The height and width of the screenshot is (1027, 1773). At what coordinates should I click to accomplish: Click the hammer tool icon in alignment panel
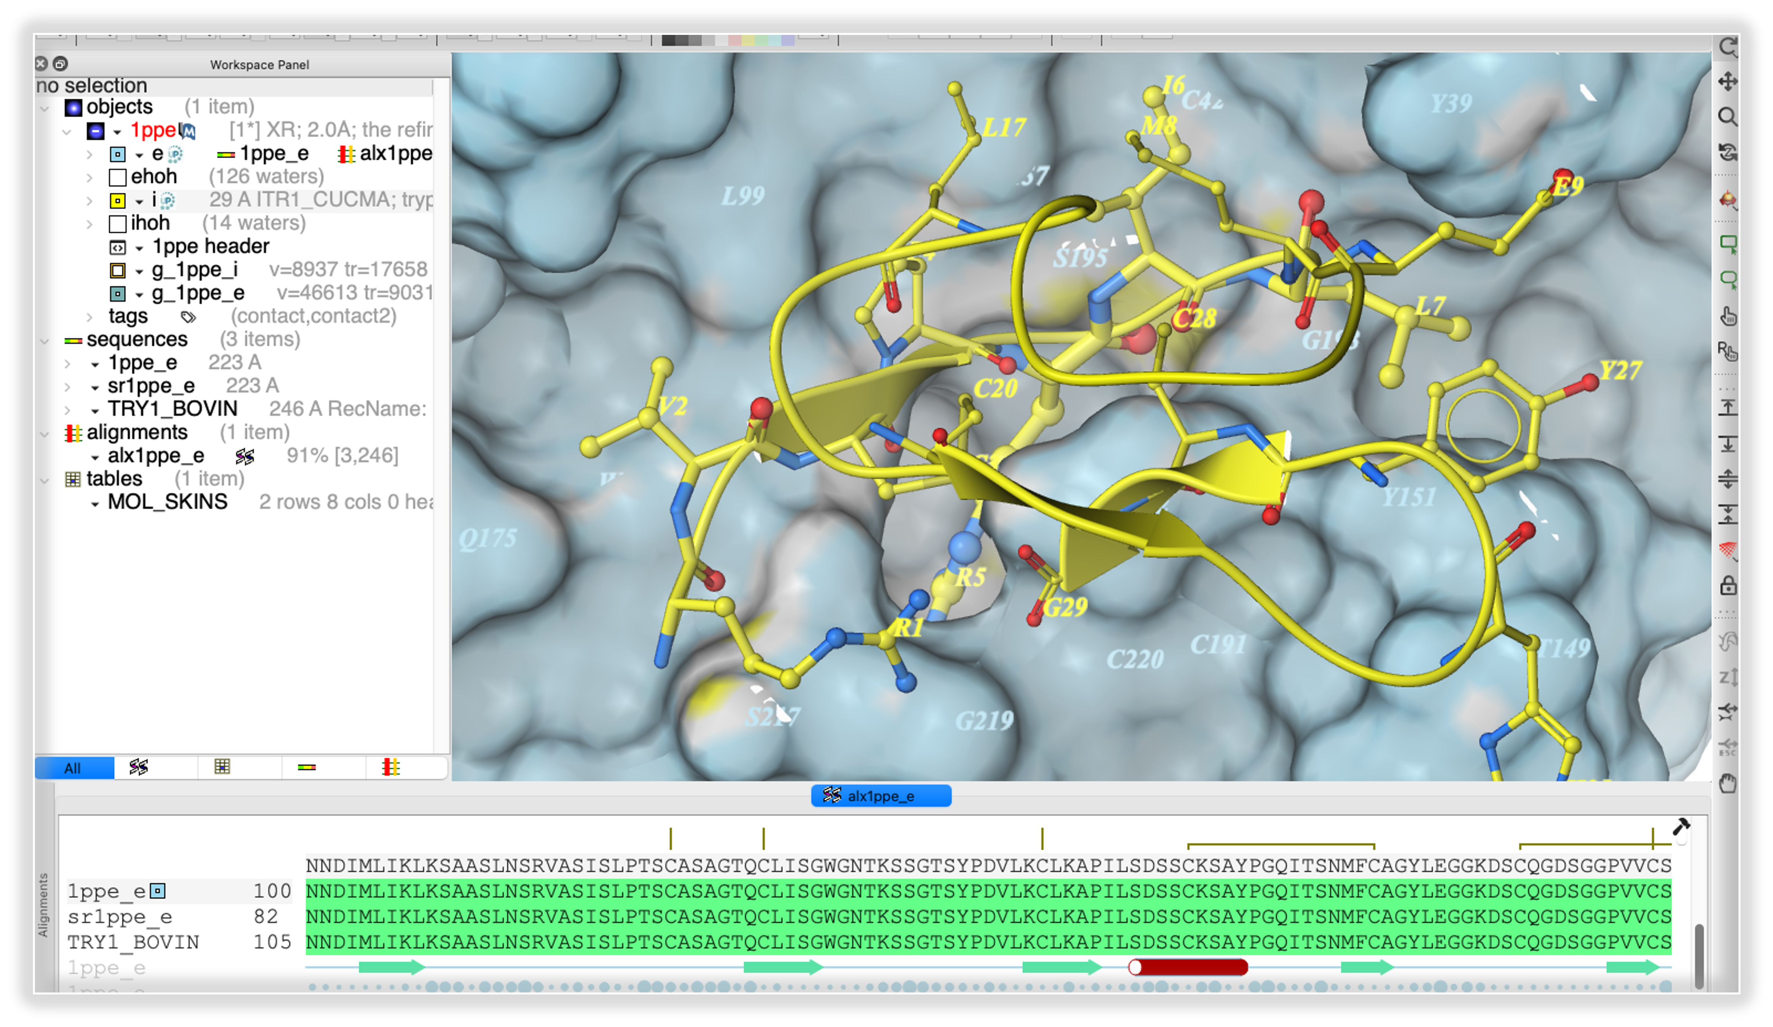point(1681,826)
